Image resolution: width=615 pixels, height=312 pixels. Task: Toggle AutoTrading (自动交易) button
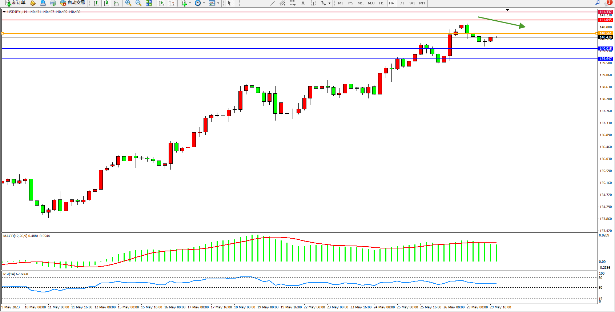[73, 3]
